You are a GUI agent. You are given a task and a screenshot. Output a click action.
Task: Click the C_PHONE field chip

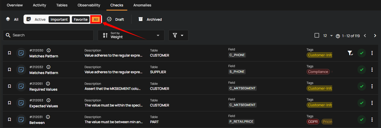(237, 55)
